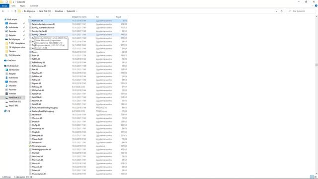Image resolution: width=318 pixels, height=179 pixels.
Task: Select the Family.Cache.dll file
Action: click(x=39, y=31)
